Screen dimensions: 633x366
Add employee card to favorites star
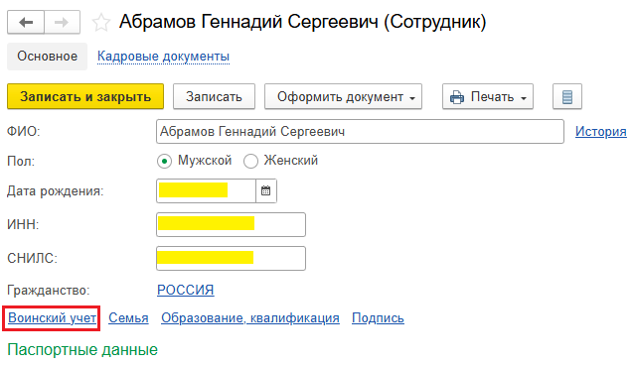click(x=101, y=23)
